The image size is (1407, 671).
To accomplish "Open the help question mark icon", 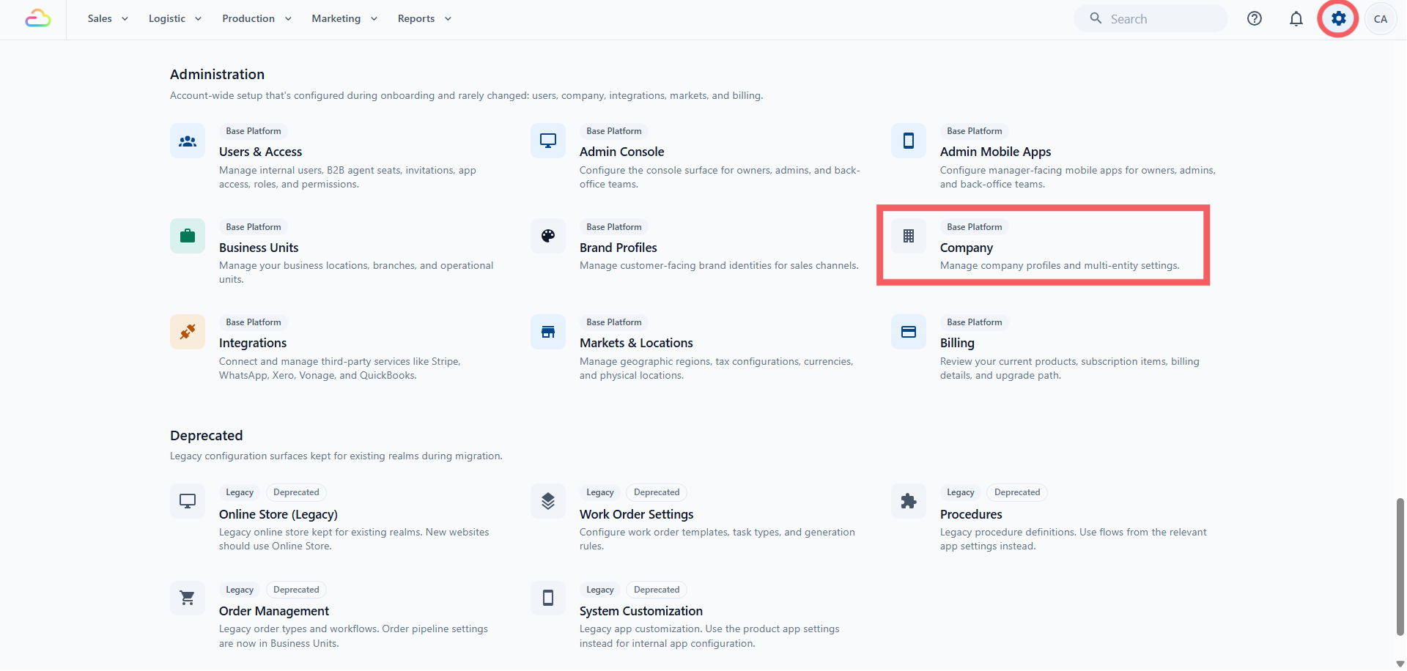I will [1255, 18].
